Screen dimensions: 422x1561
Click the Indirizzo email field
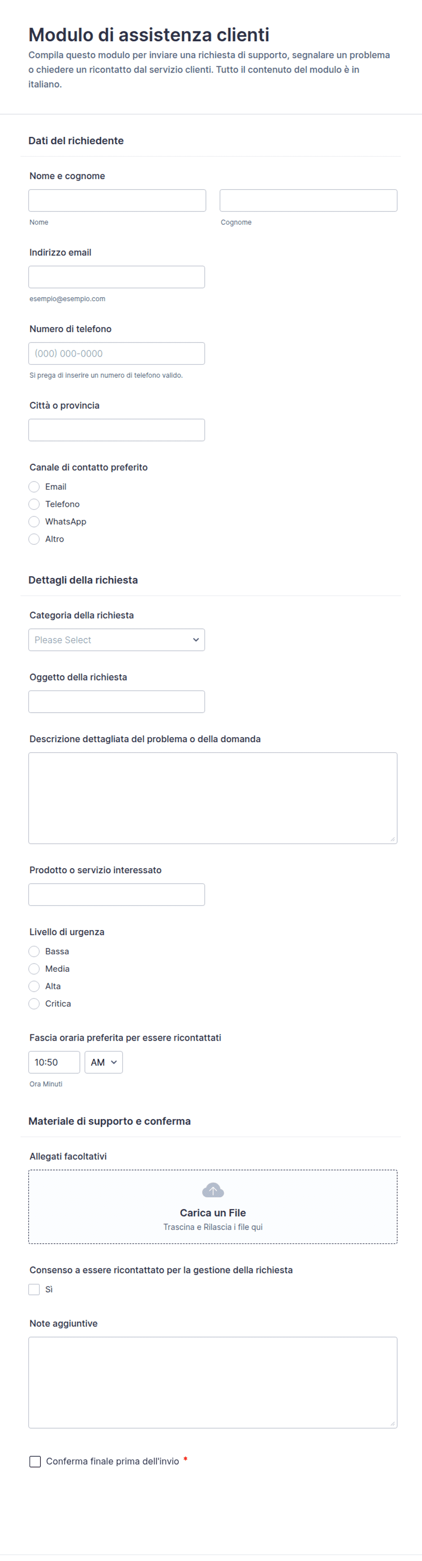tap(117, 277)
